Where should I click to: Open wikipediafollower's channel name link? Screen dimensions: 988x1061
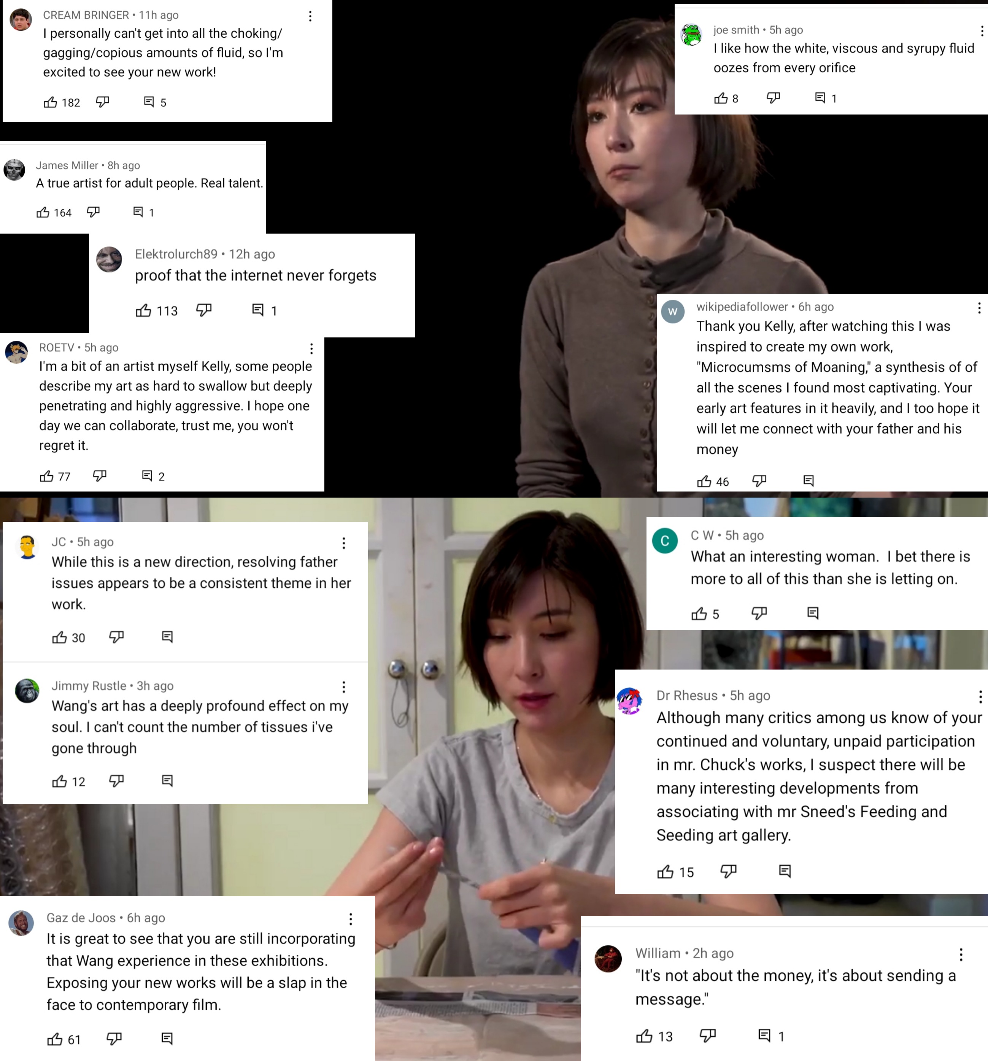click(742, 306)
